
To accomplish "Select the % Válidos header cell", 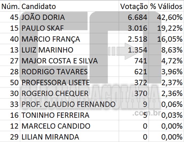I will (x=166, y=6).
